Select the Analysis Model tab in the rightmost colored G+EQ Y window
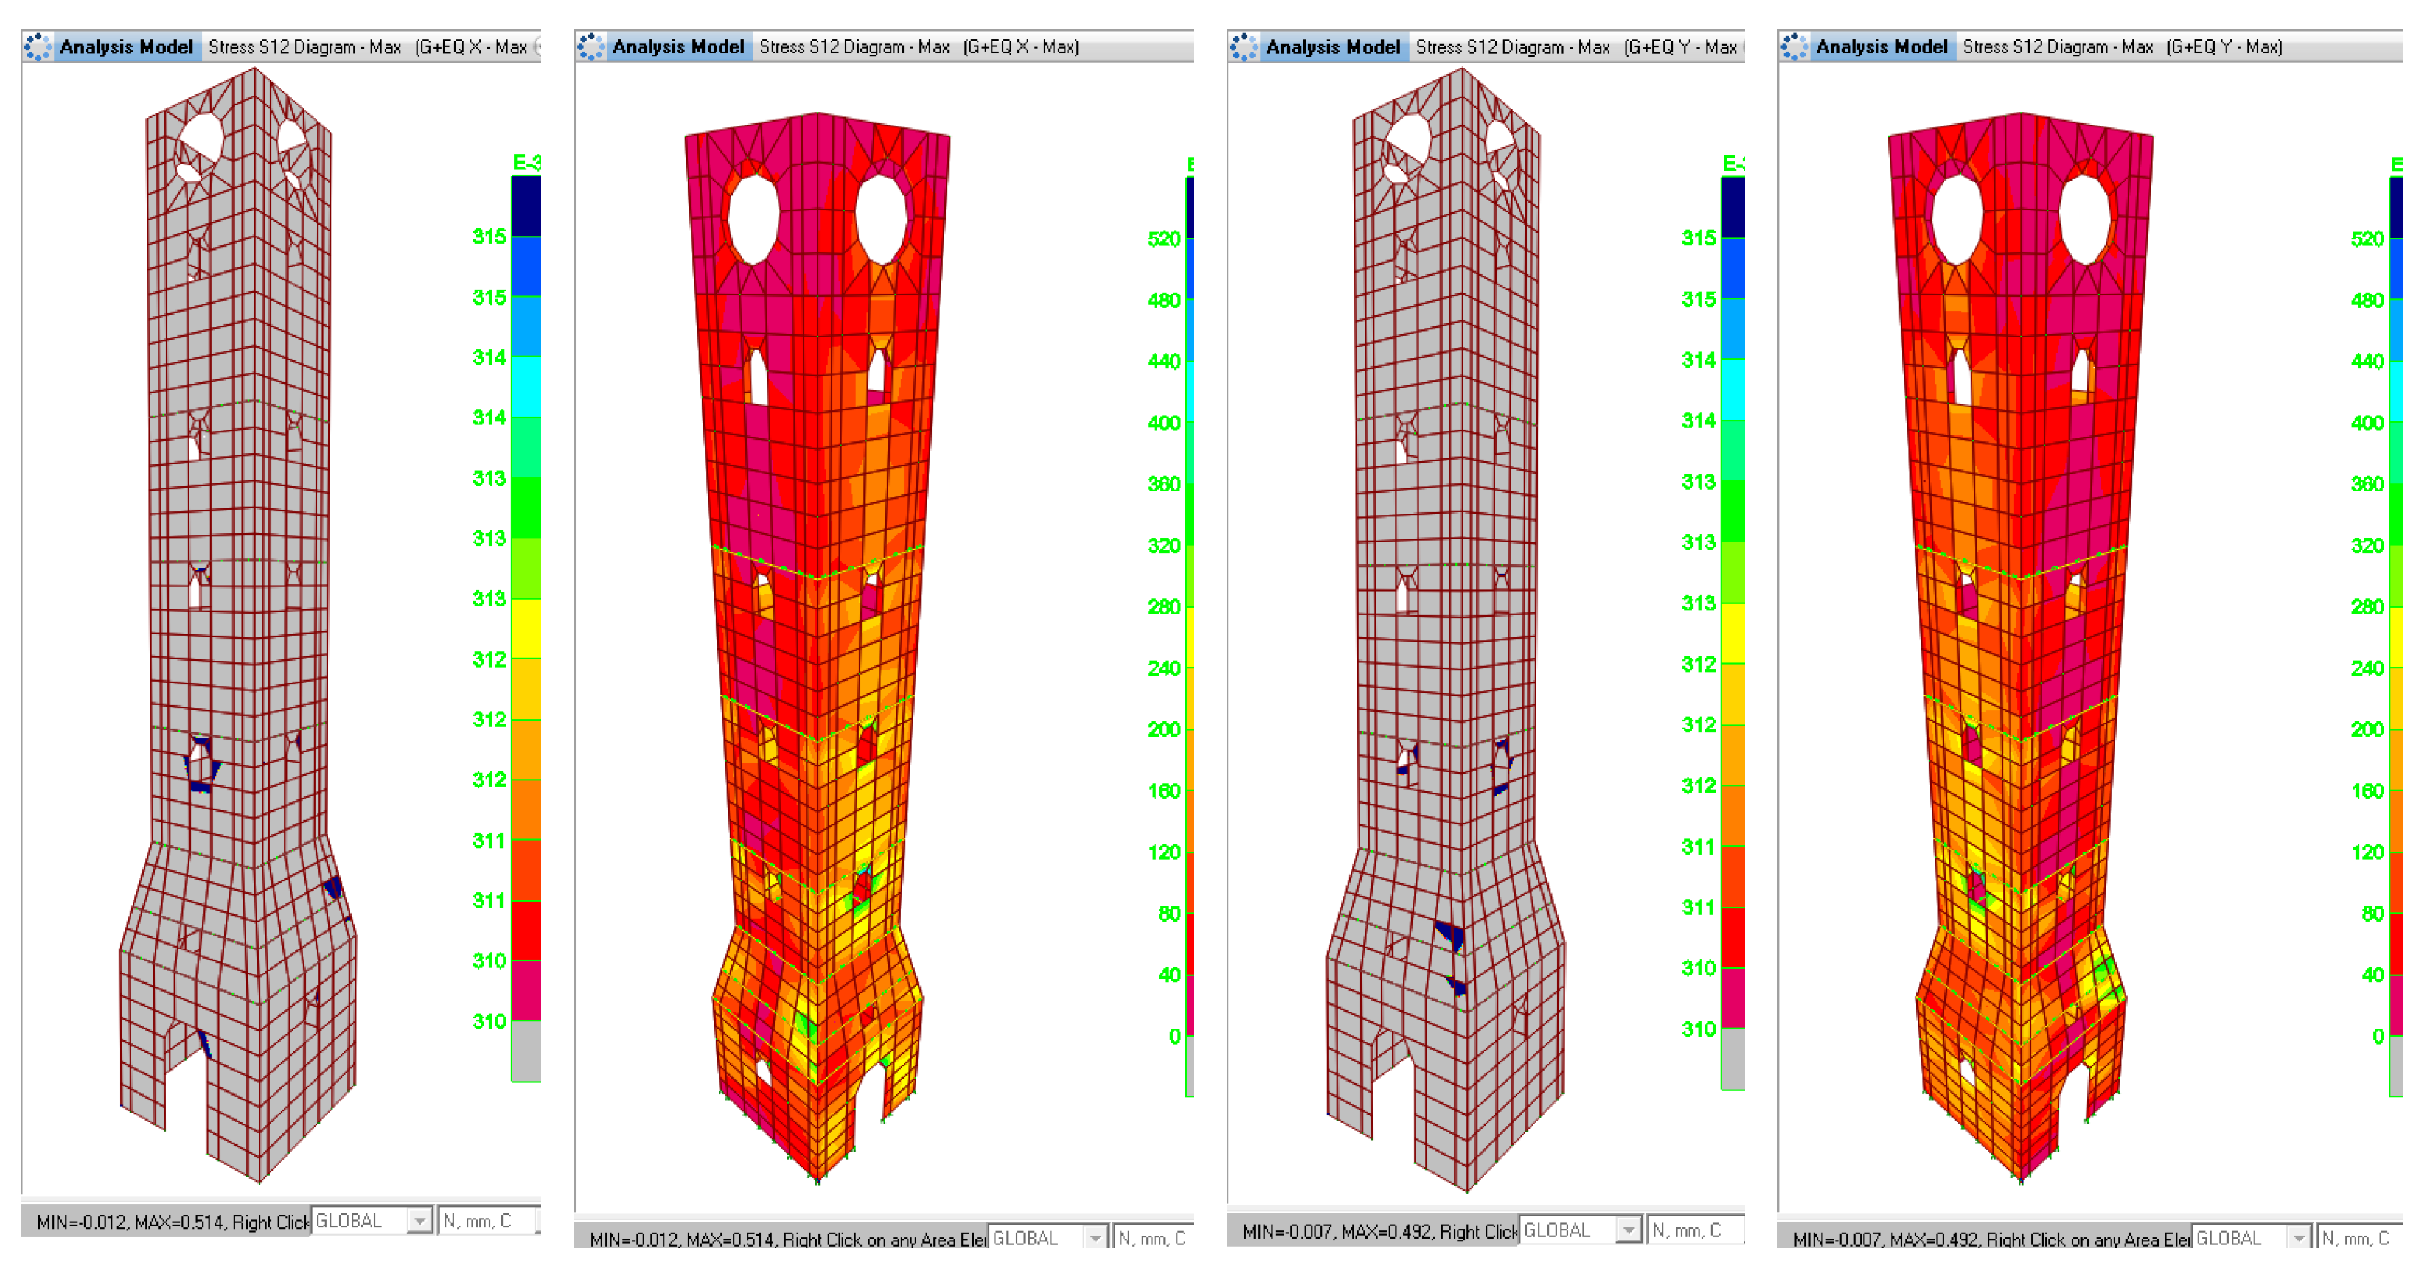This screenshot has height=1268, width=2427. point(1881,47)
